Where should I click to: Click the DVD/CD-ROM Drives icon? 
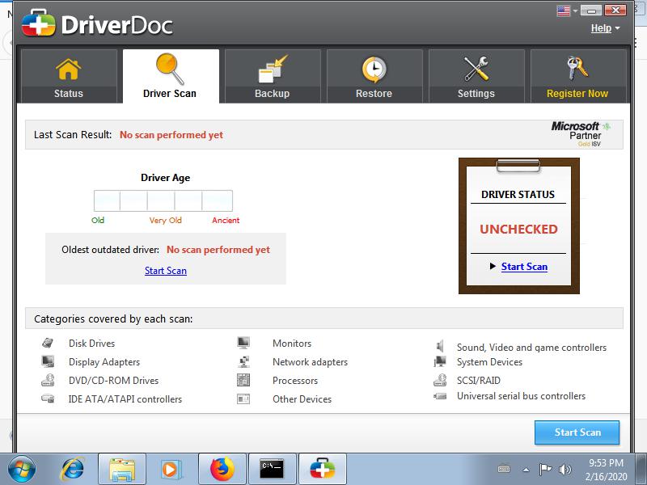(48, 380)
